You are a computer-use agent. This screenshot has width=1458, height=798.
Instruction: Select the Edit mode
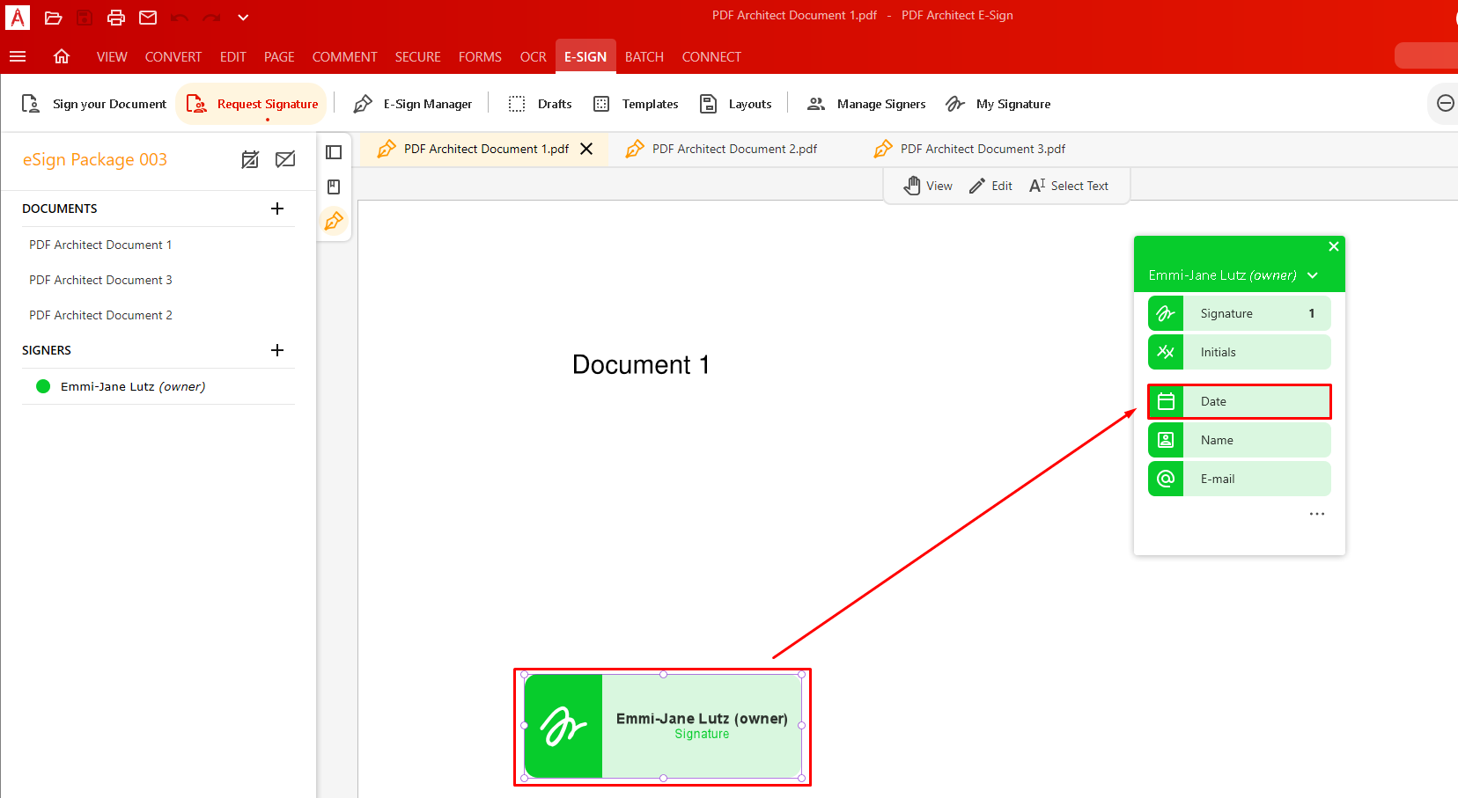point(990,186)
